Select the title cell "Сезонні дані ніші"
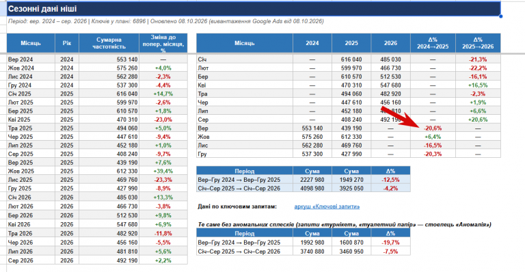Screen dimensions: 525x272 pyautogui.click(x=254, y=9)
